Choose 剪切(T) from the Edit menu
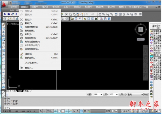 click(x=40, y=20)
